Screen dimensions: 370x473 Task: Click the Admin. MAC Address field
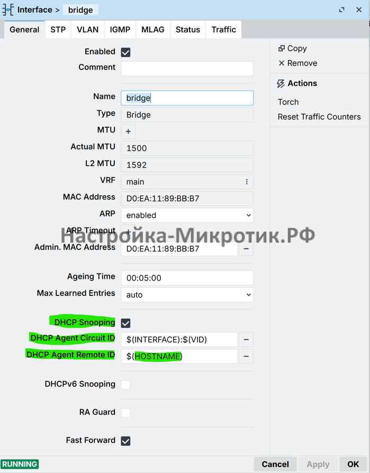click(x=179, y=249)
